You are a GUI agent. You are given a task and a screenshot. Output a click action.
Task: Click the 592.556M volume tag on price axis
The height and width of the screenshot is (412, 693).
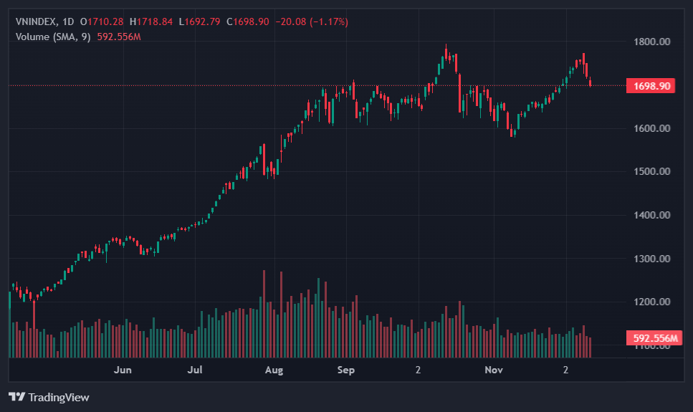click(x=655, y=337)
